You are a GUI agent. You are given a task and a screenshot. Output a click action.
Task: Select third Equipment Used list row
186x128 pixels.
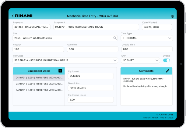pos(39,90)
